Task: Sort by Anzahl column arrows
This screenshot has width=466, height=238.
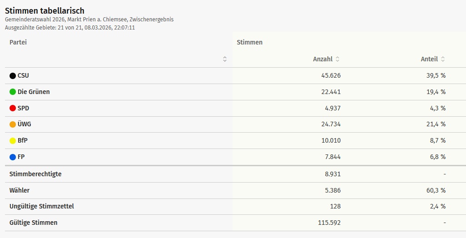Action: (337, 59)
